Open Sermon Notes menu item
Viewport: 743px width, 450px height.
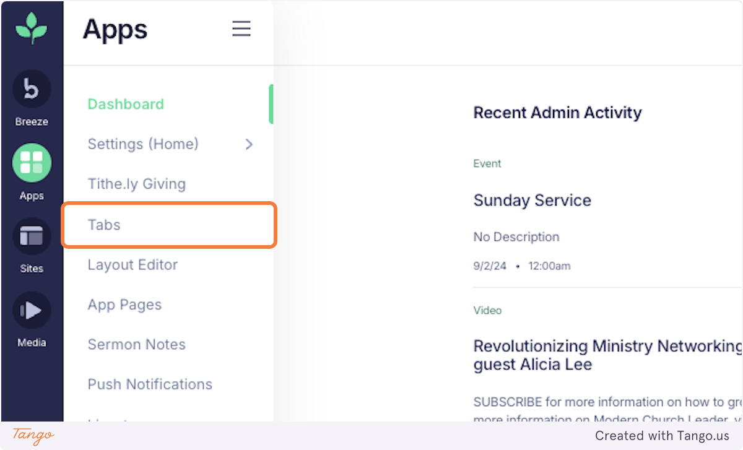click(136, 344)
